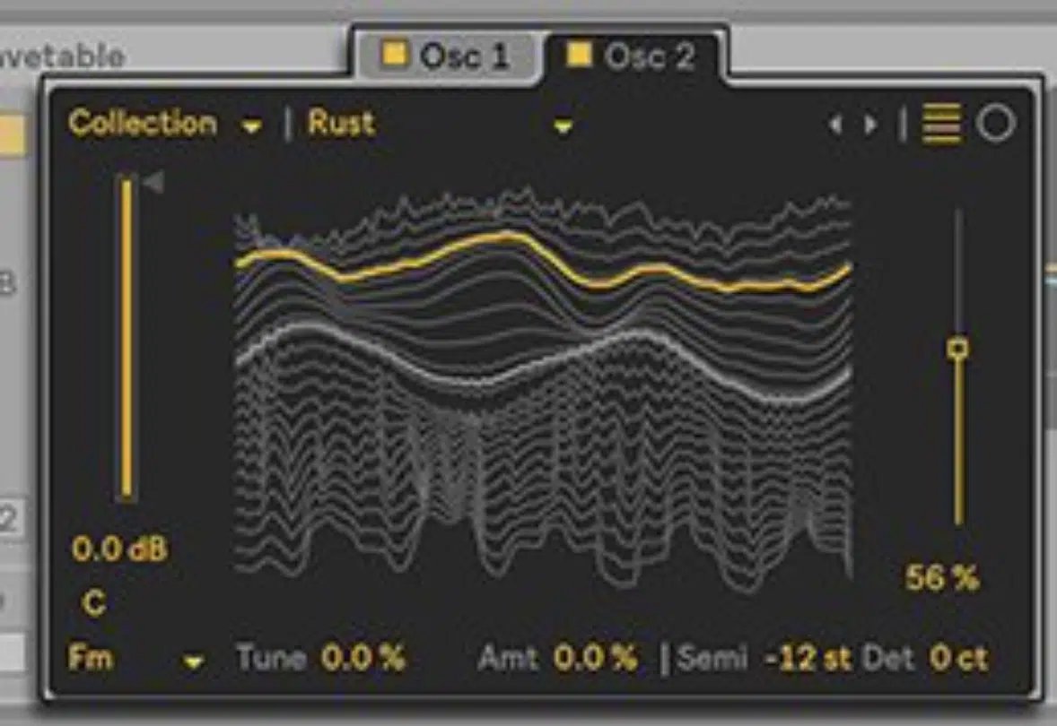Click the Semi -12 st value
The image size is (1057, 726).
pyautogui.click(x=808, y=658)
